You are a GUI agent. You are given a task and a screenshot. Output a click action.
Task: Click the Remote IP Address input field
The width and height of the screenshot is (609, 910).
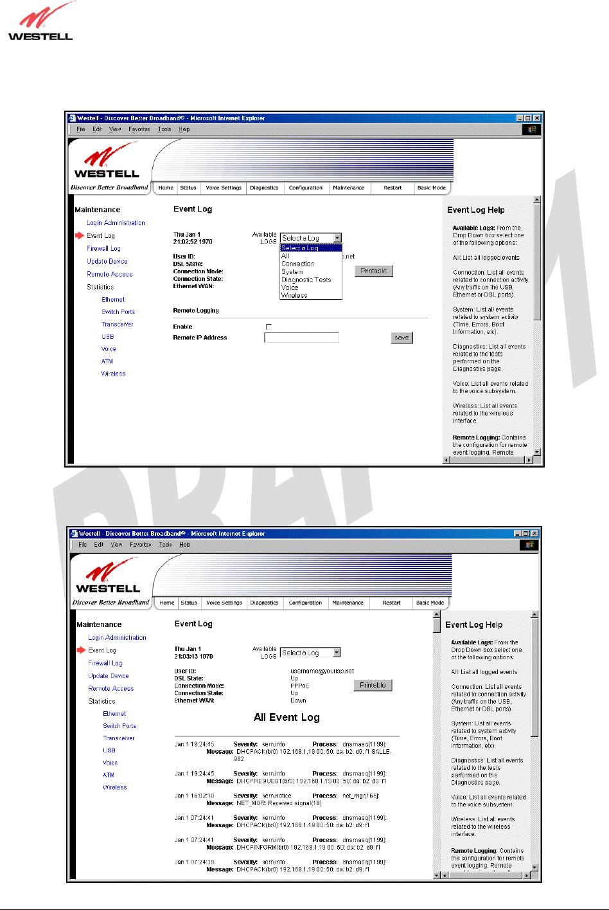(x=301, y=338)
